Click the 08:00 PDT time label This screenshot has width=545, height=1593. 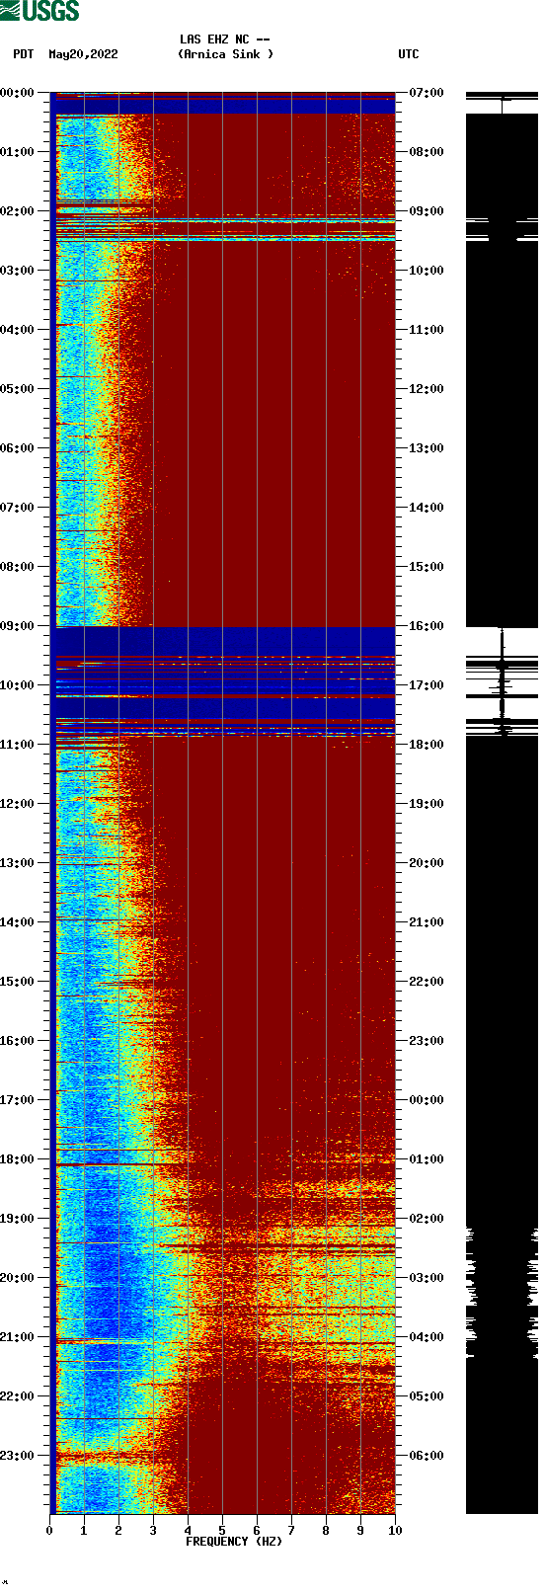(17, 567)
